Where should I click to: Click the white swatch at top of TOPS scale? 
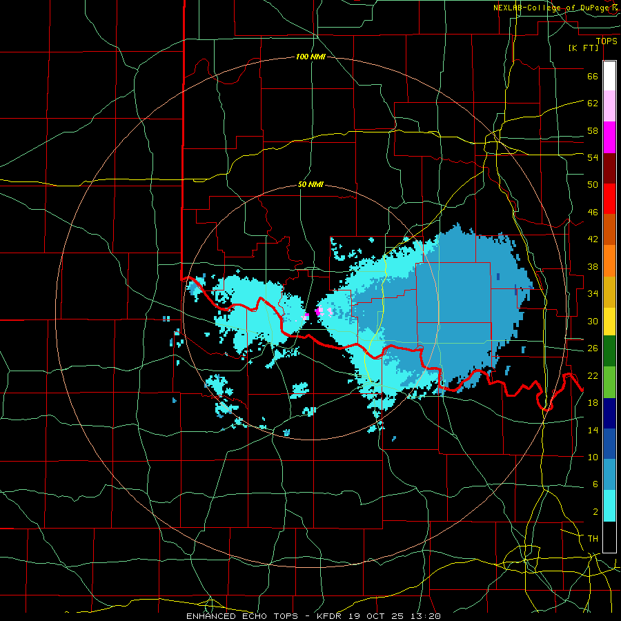pos(609,76)
